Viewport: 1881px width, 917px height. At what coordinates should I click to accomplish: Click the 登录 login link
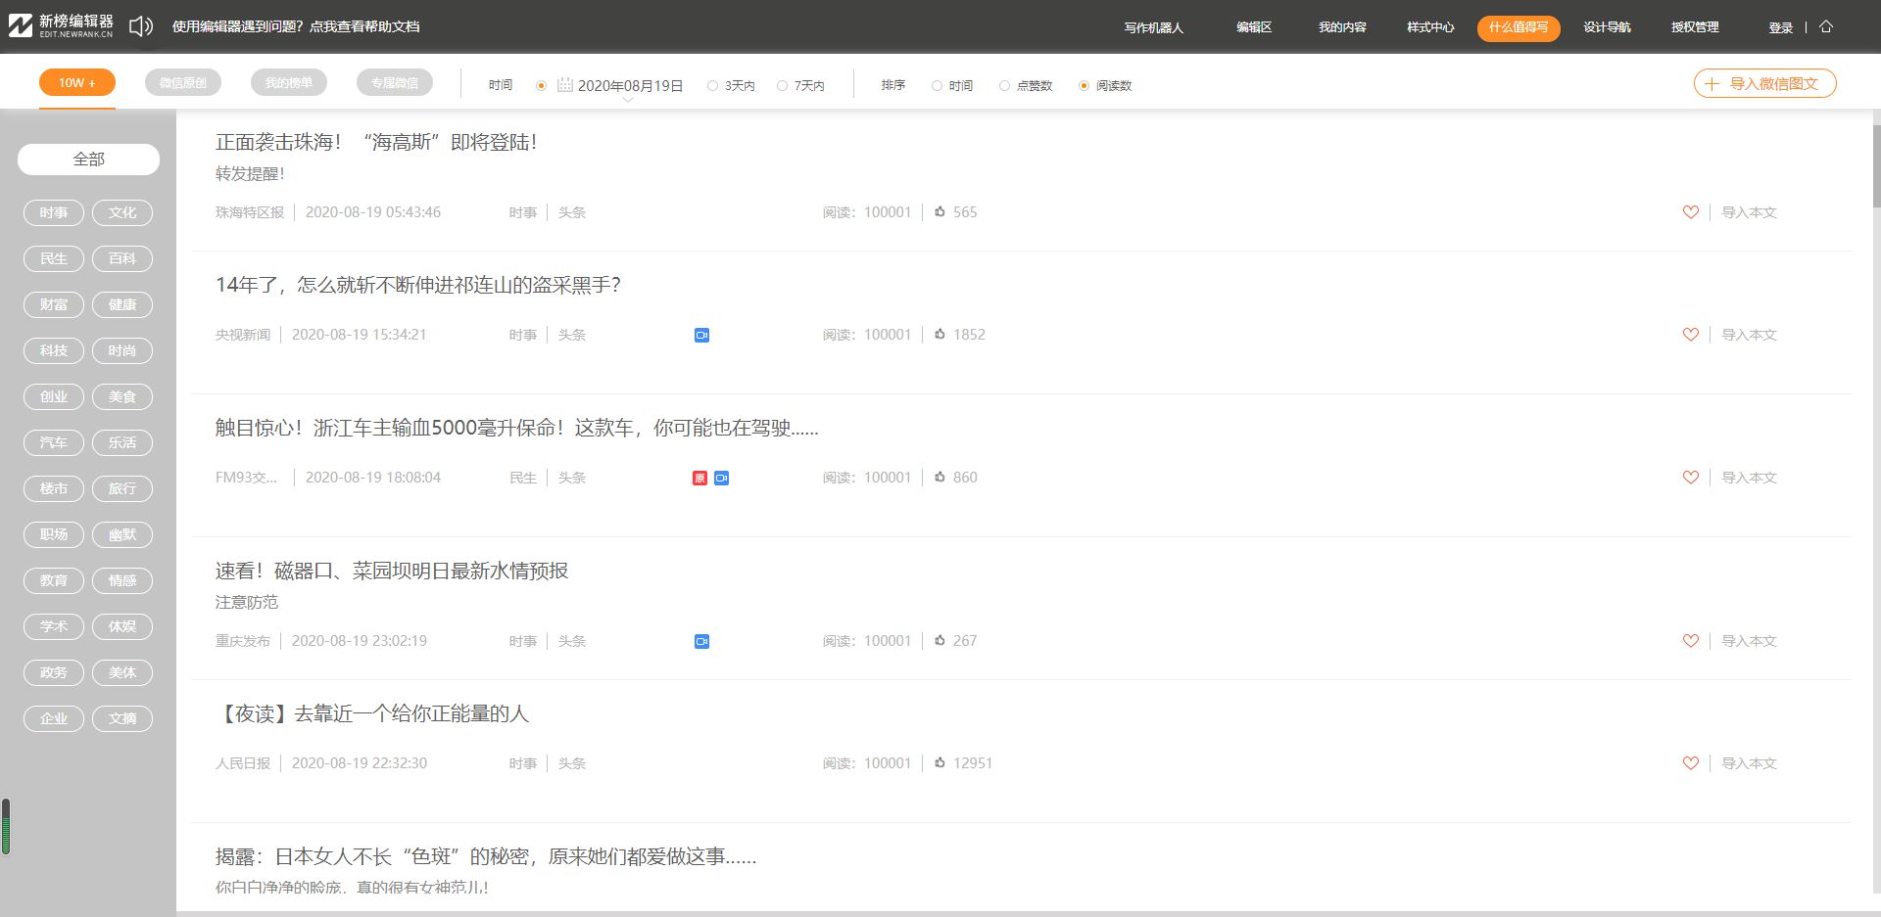1781,27
